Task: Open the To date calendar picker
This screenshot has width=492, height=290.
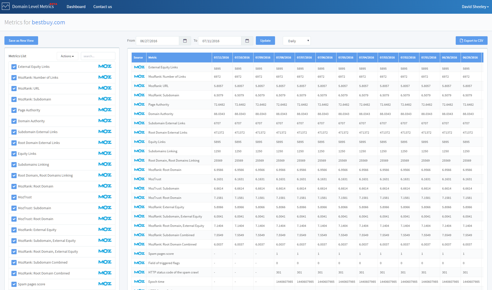Action: tap(247, 41)
